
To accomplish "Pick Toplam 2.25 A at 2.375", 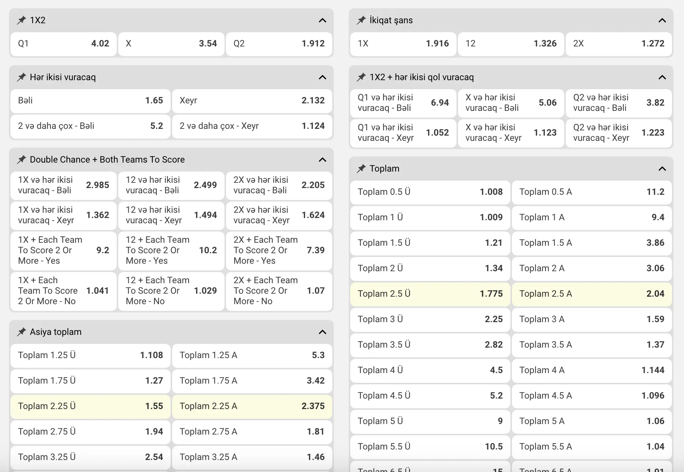I will (x=252, y=406).
